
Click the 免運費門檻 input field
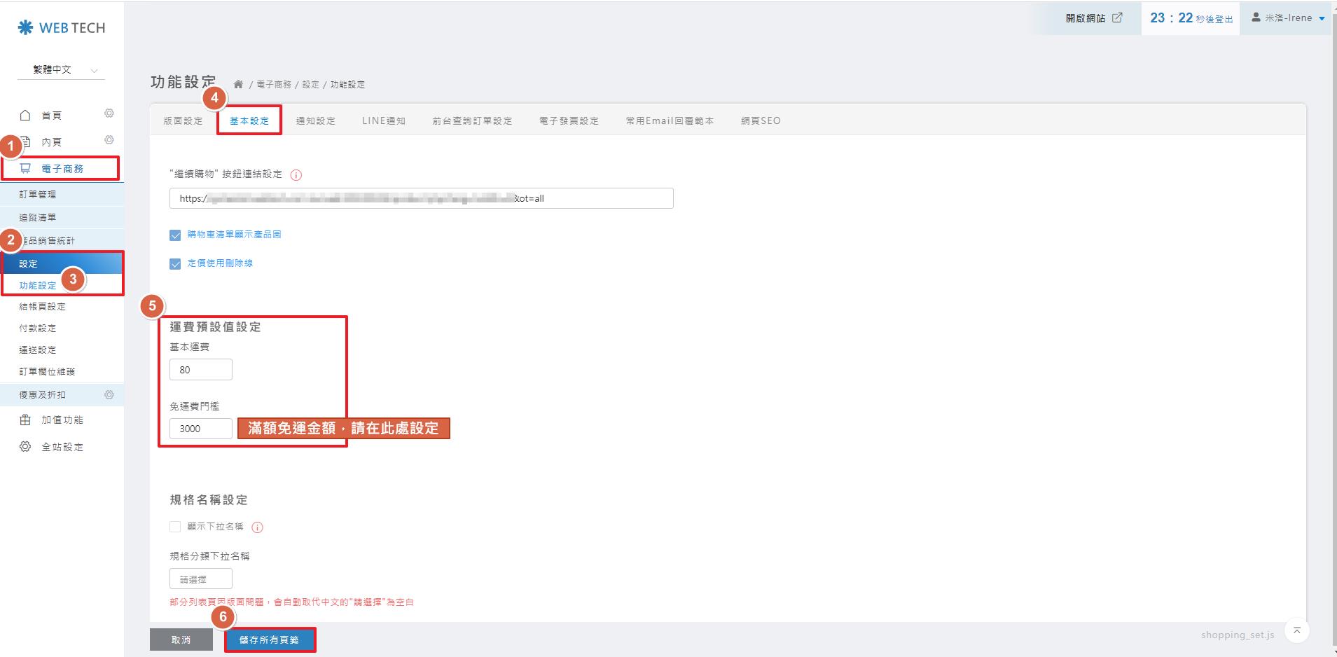(200, 429)
